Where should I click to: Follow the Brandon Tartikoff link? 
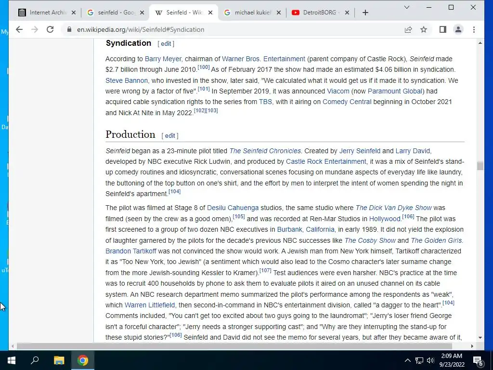(x=131, y=251)
